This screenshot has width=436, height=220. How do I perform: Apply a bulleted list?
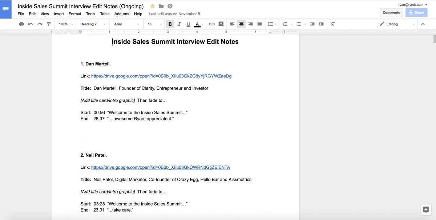point(299,24)
